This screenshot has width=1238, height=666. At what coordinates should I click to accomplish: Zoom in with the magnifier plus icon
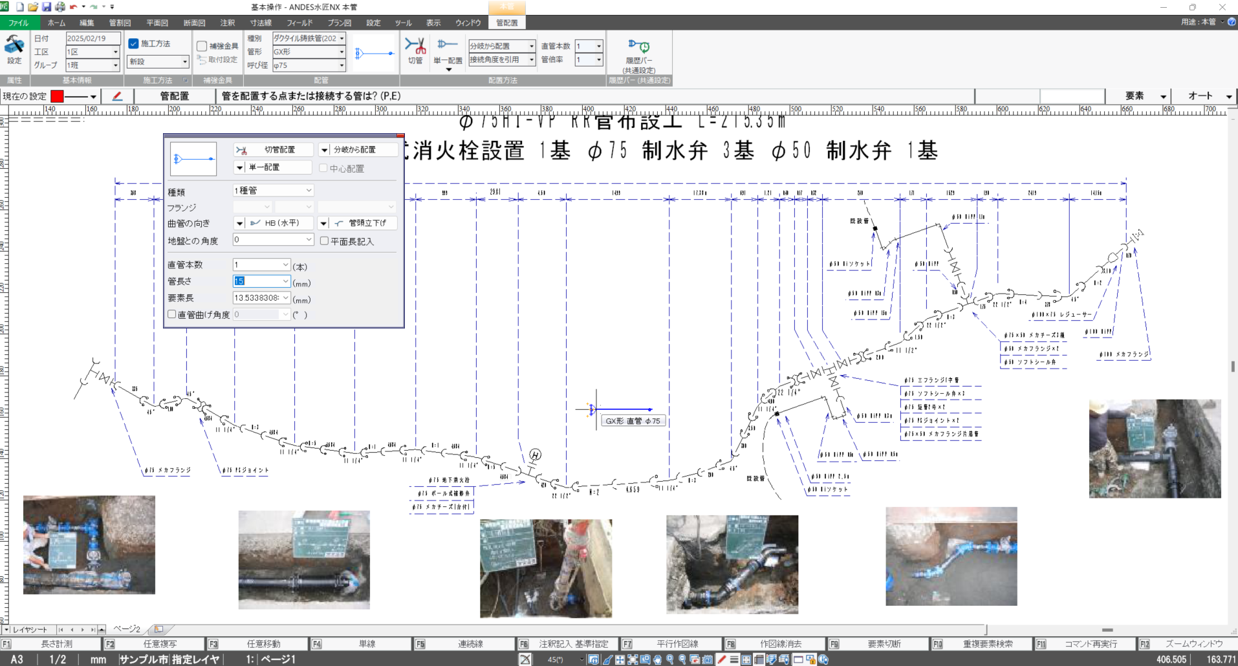click(x=669, y=660)
